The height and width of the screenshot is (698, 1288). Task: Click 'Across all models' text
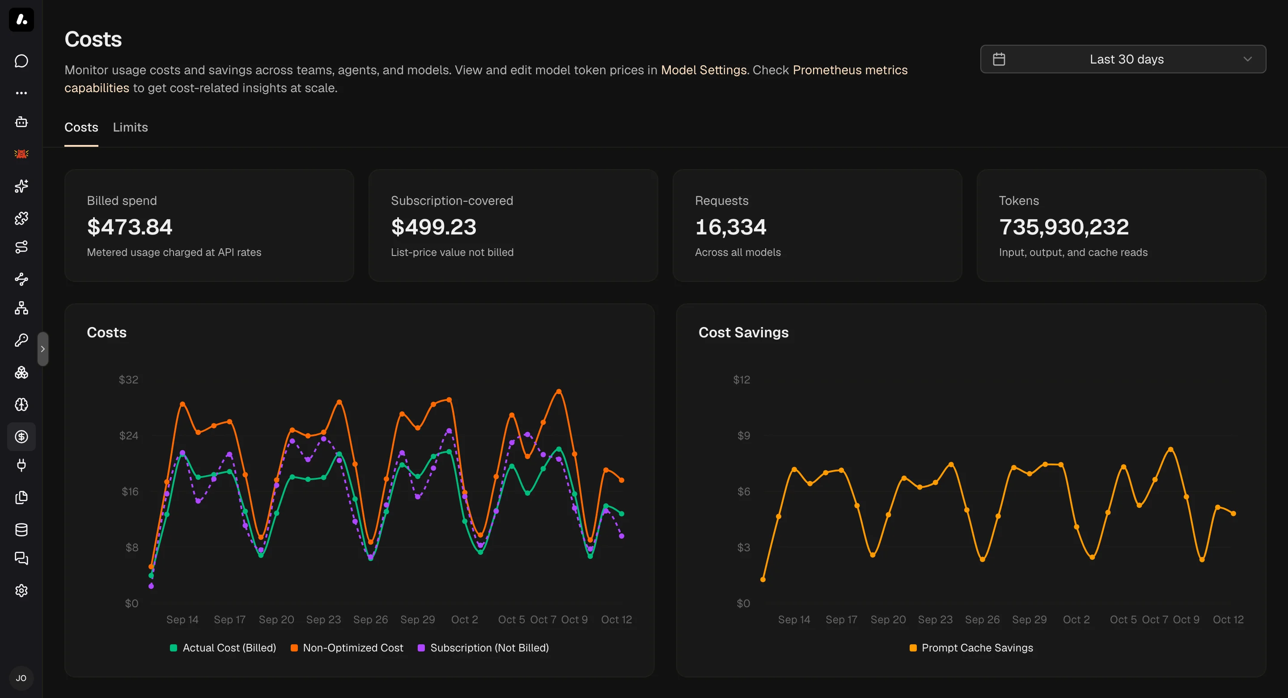pyautogui.click(x=737, y=252)
